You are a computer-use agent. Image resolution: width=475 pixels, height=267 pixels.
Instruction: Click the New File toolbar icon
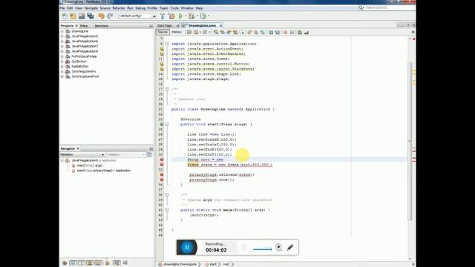click(x=65, y=16)
